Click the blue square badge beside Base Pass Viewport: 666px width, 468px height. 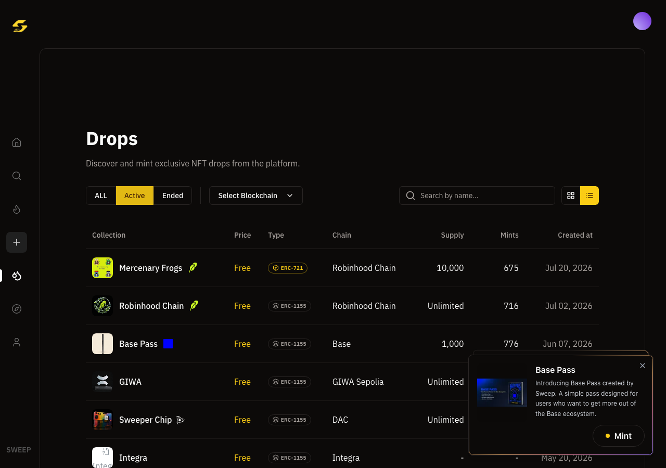click(168, 344)
